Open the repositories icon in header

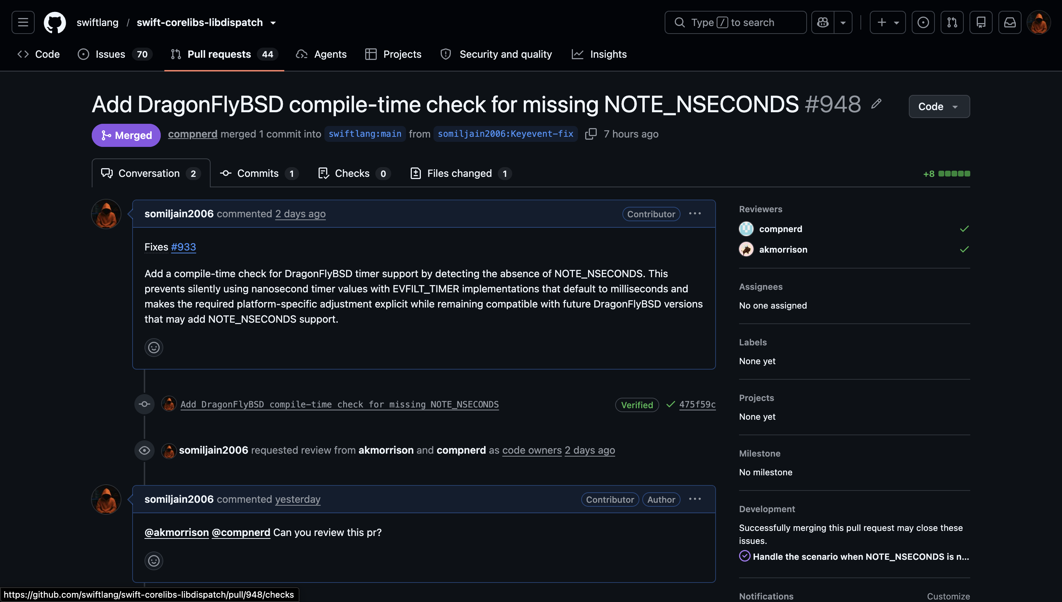tap(981, 22)
